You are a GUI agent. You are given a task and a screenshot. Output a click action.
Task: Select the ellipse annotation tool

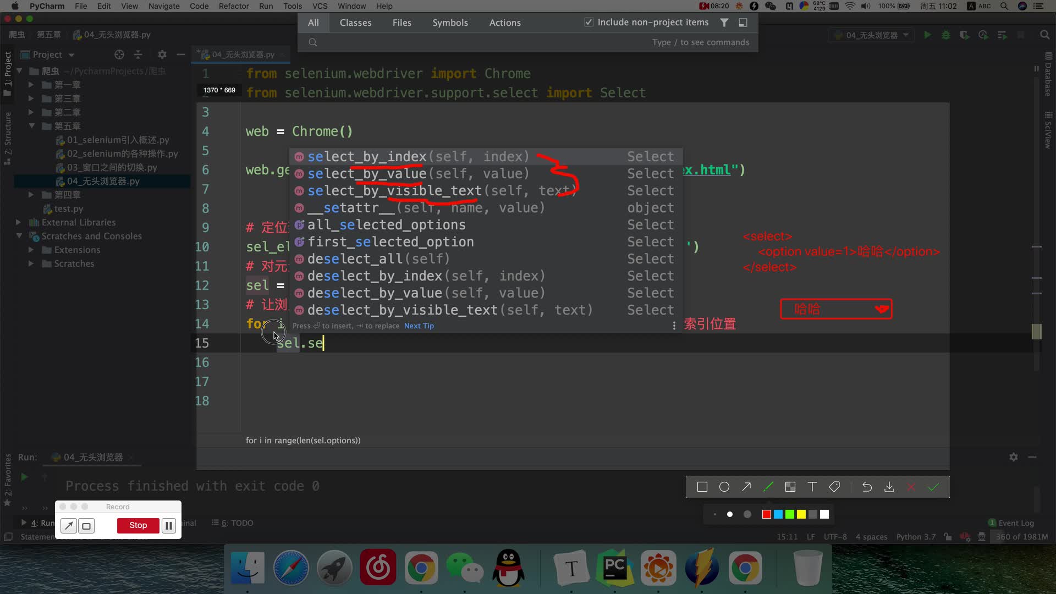(x=724, y=487)
